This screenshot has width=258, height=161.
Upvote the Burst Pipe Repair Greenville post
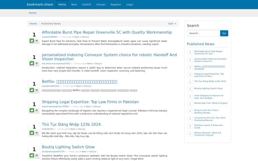pyautogui.click(x=32, y=40)
